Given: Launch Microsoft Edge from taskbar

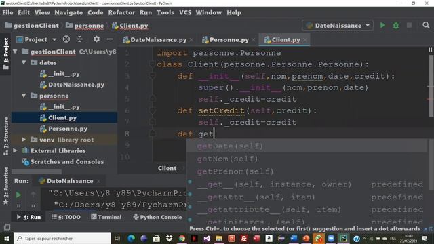Looking at the screenshot, I should point(131,238).
